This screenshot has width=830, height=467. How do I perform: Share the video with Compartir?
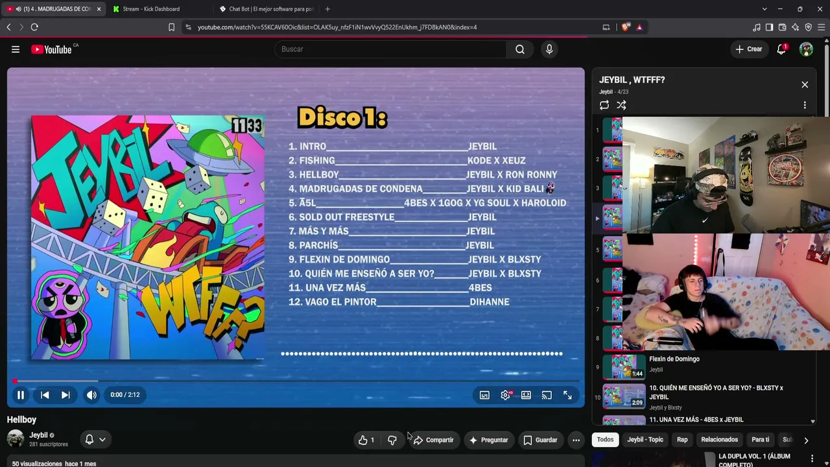click(x=433, y=440)
